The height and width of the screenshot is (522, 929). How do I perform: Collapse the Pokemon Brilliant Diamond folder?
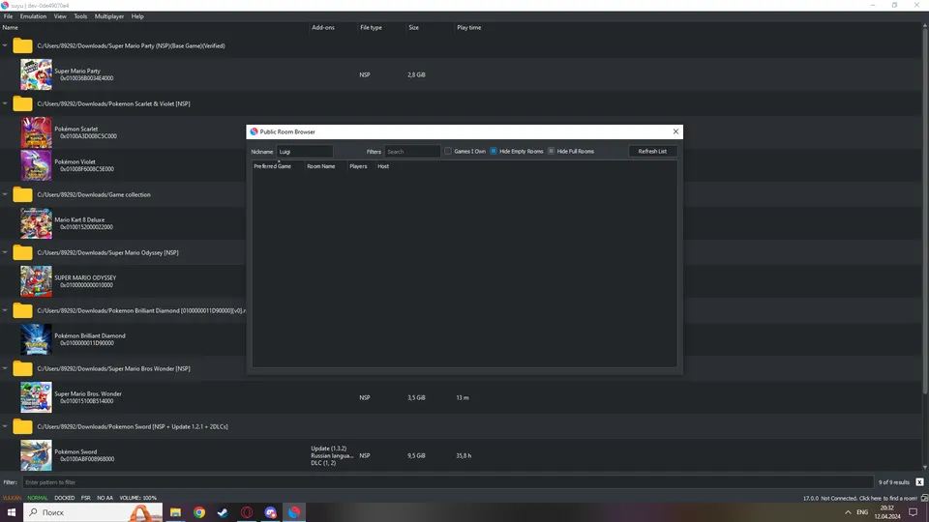pos(6,310)
